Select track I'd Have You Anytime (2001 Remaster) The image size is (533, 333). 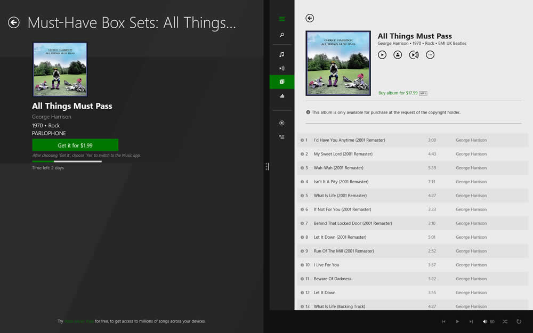413,140
